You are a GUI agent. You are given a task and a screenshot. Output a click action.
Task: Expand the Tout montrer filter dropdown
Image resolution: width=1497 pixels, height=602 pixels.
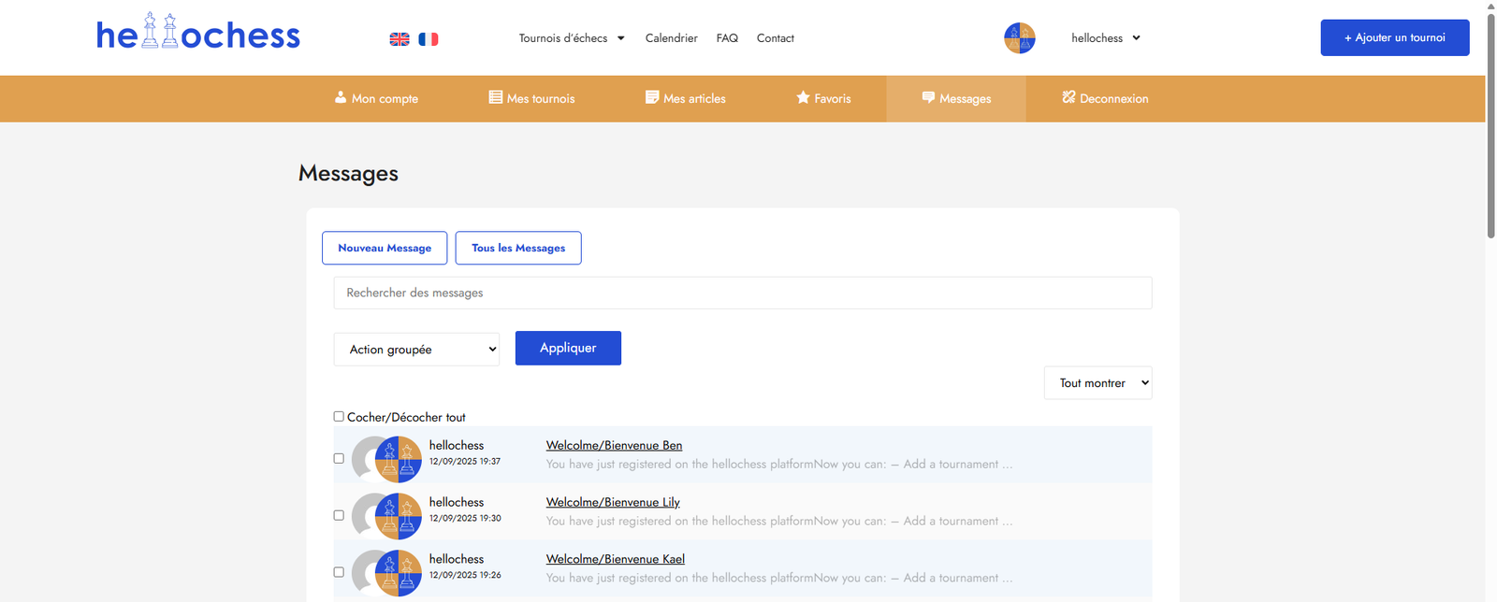(1097, 383)
